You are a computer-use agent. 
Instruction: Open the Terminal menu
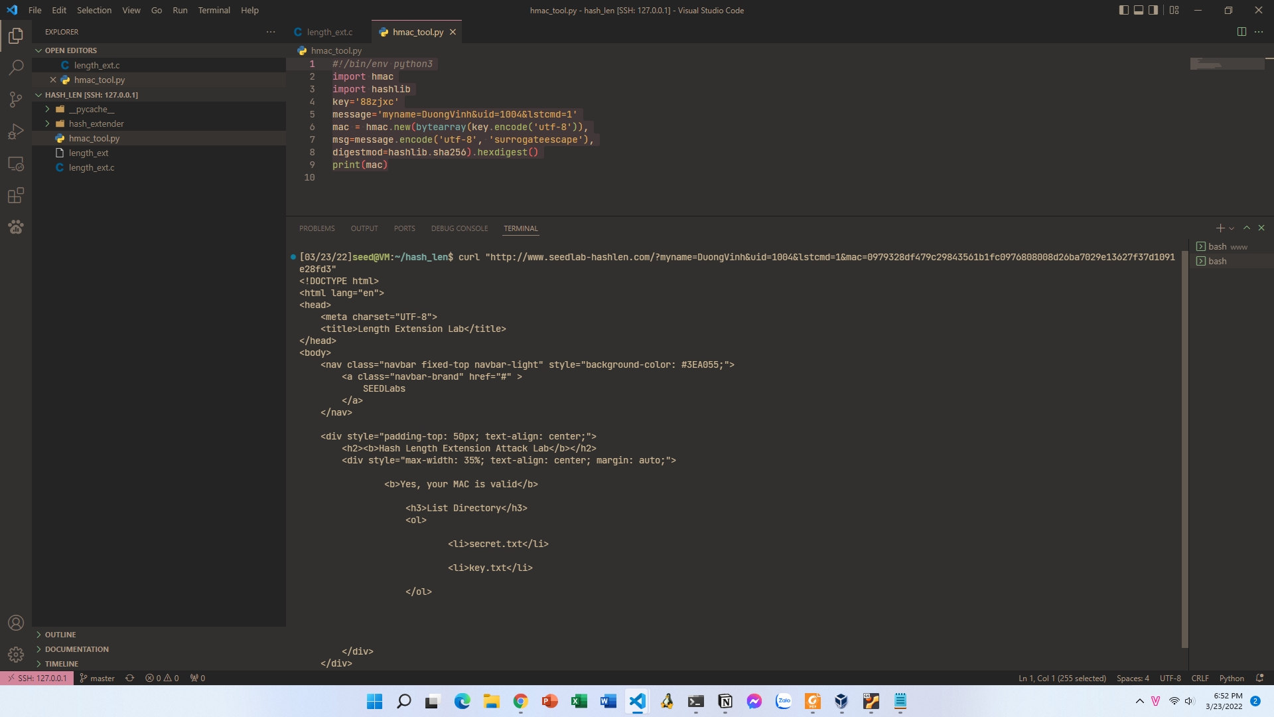click(214, 10)
